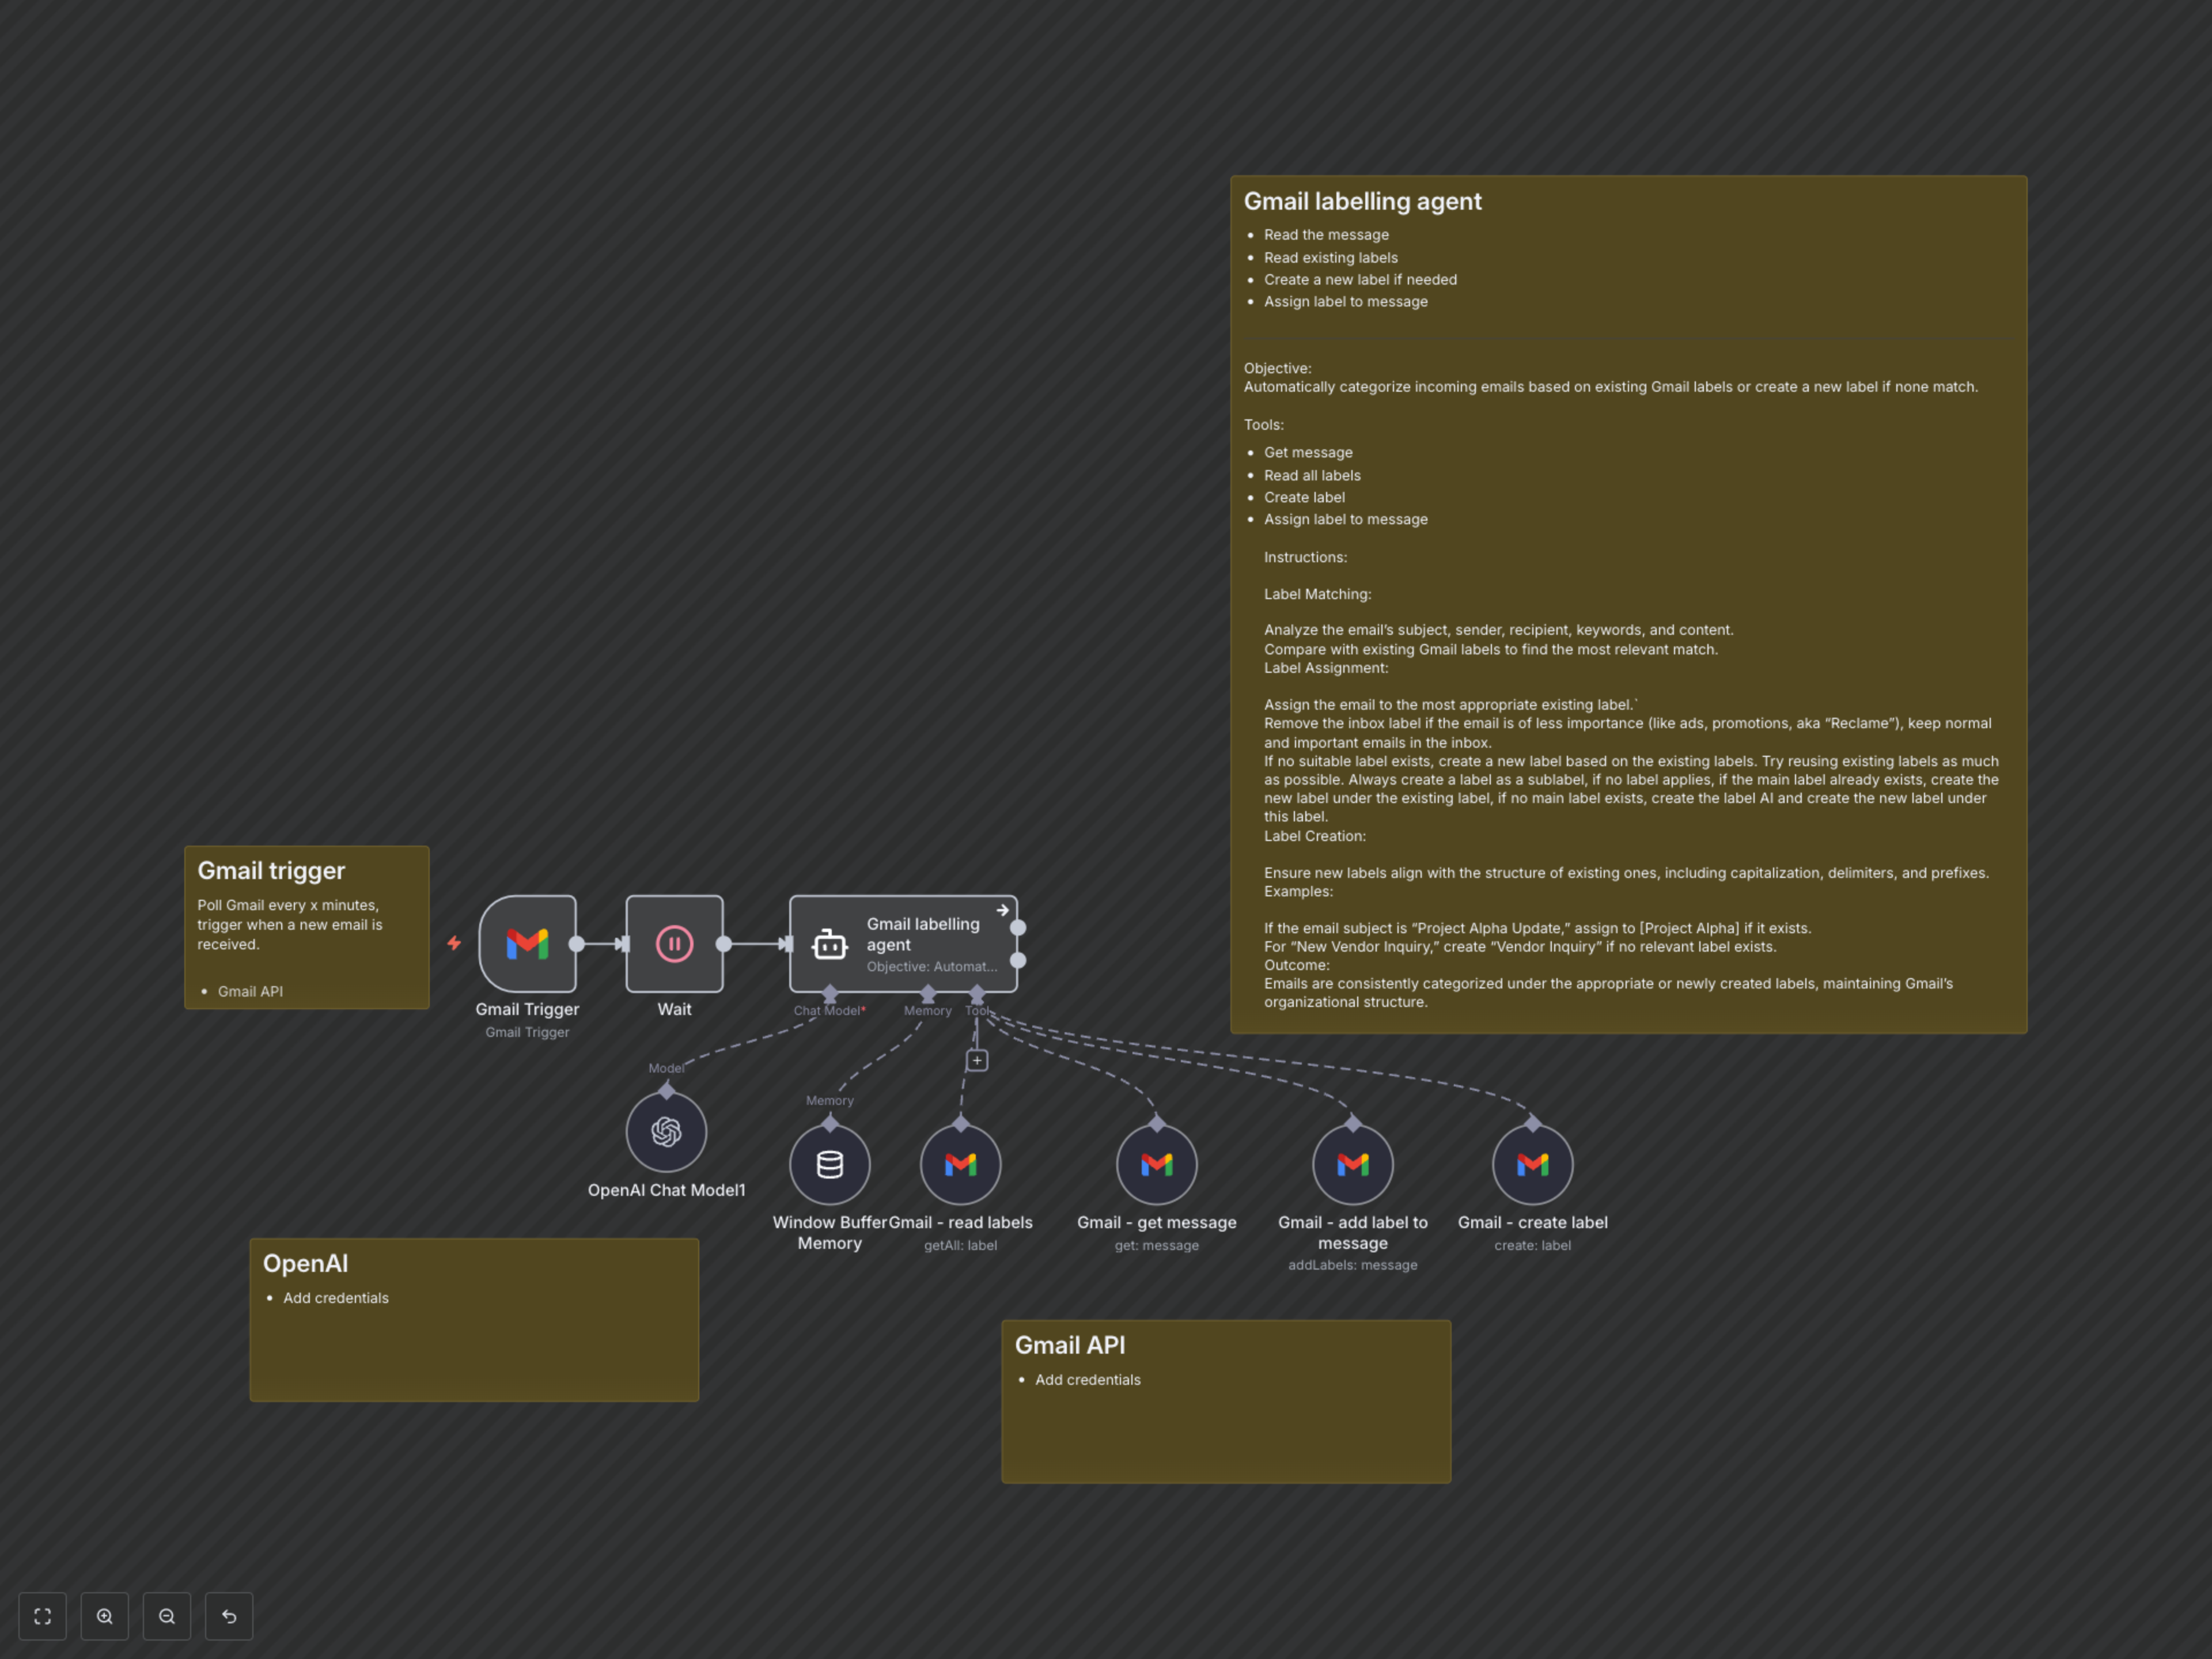Select the Gmail - add label to message node

coord(1352,1163)
